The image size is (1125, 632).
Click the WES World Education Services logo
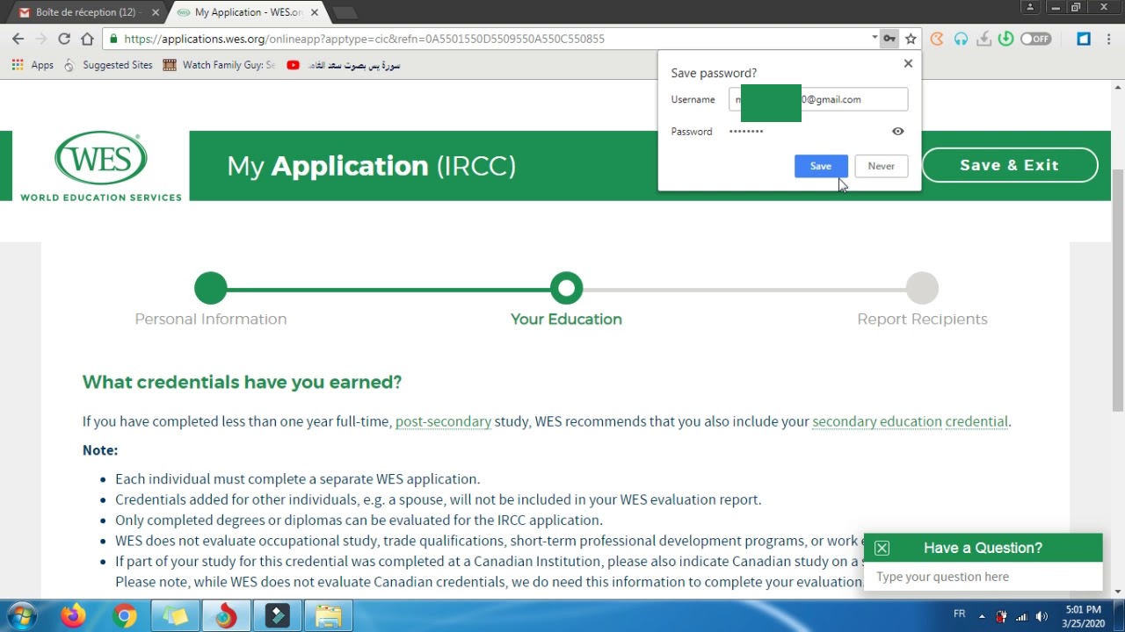pyautogui.click(x=101, y=167)
